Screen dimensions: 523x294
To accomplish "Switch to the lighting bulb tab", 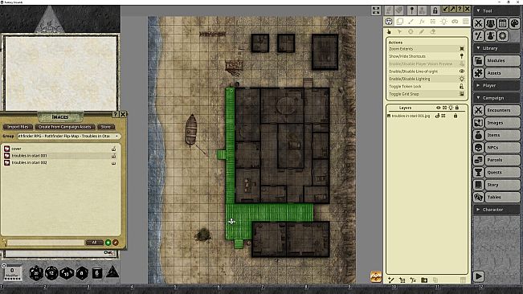I will click(x=443, y=22).
